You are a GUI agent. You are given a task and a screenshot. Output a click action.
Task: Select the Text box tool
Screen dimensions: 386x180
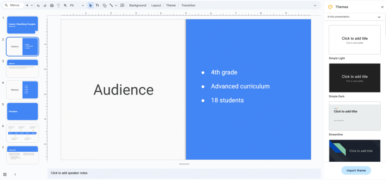(97, 6)
